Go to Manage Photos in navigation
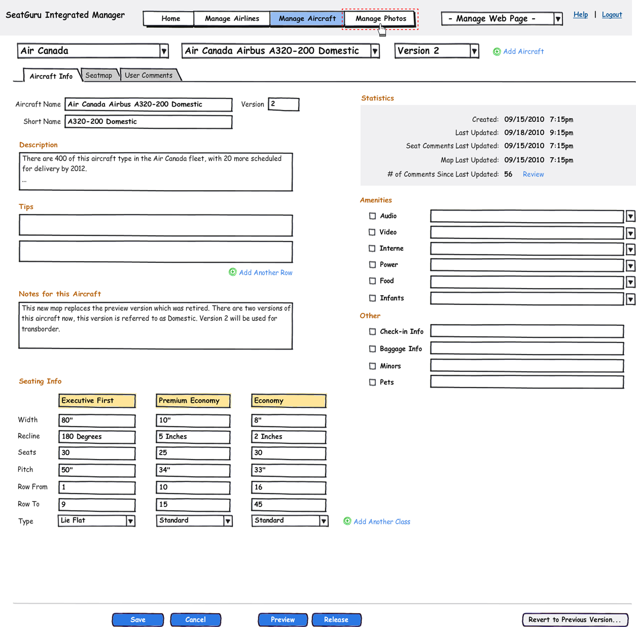This screenshot has width=636, height=627. click(x=381, y=19)
